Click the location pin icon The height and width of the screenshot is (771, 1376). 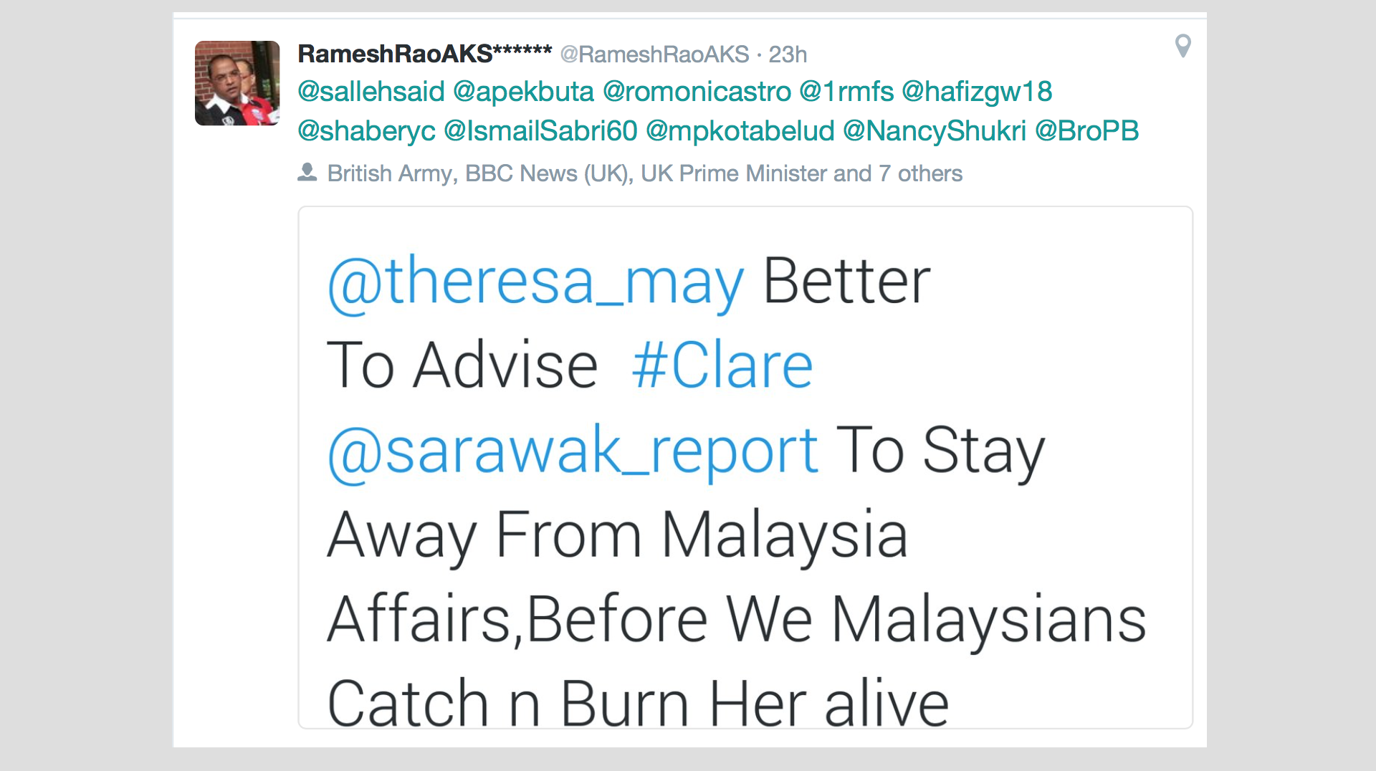click(x=1183, y=47)
